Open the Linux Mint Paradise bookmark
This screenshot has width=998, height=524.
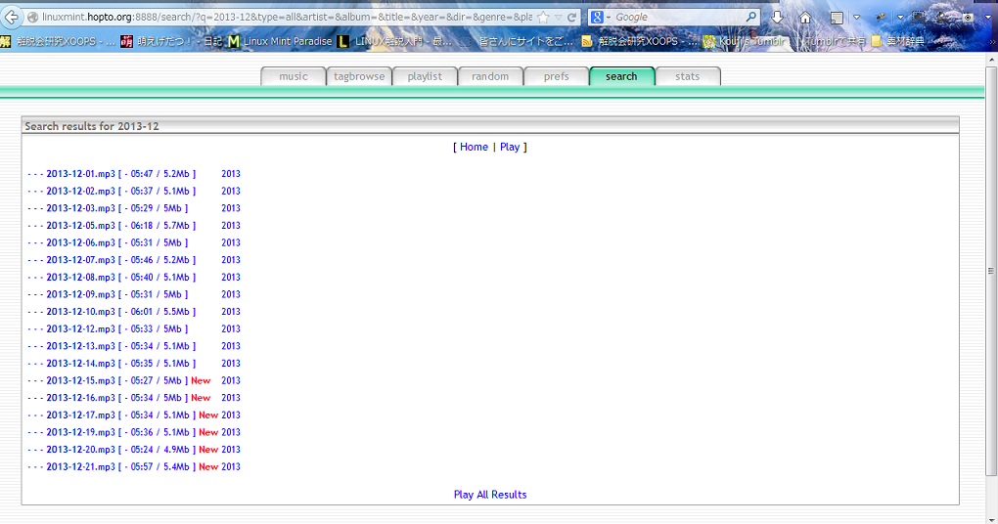click(280, 41)
